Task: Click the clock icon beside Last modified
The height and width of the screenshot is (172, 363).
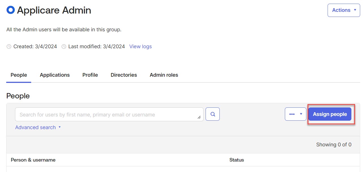Action: pyautogui.click(x=64, y=47)
